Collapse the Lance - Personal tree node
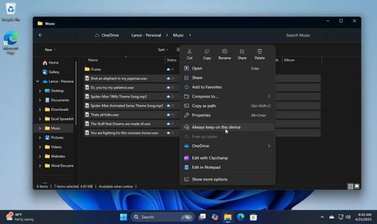Image resolution: width=377 pixels, height=224 pixels. [37, 81]
